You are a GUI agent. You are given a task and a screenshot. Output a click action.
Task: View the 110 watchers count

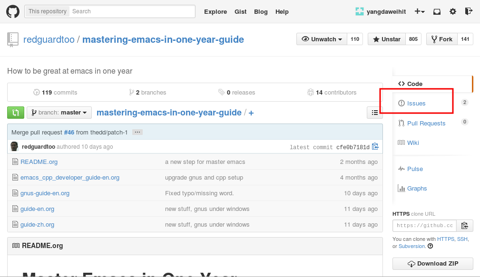pyautogui.click(x=355, y=39)
